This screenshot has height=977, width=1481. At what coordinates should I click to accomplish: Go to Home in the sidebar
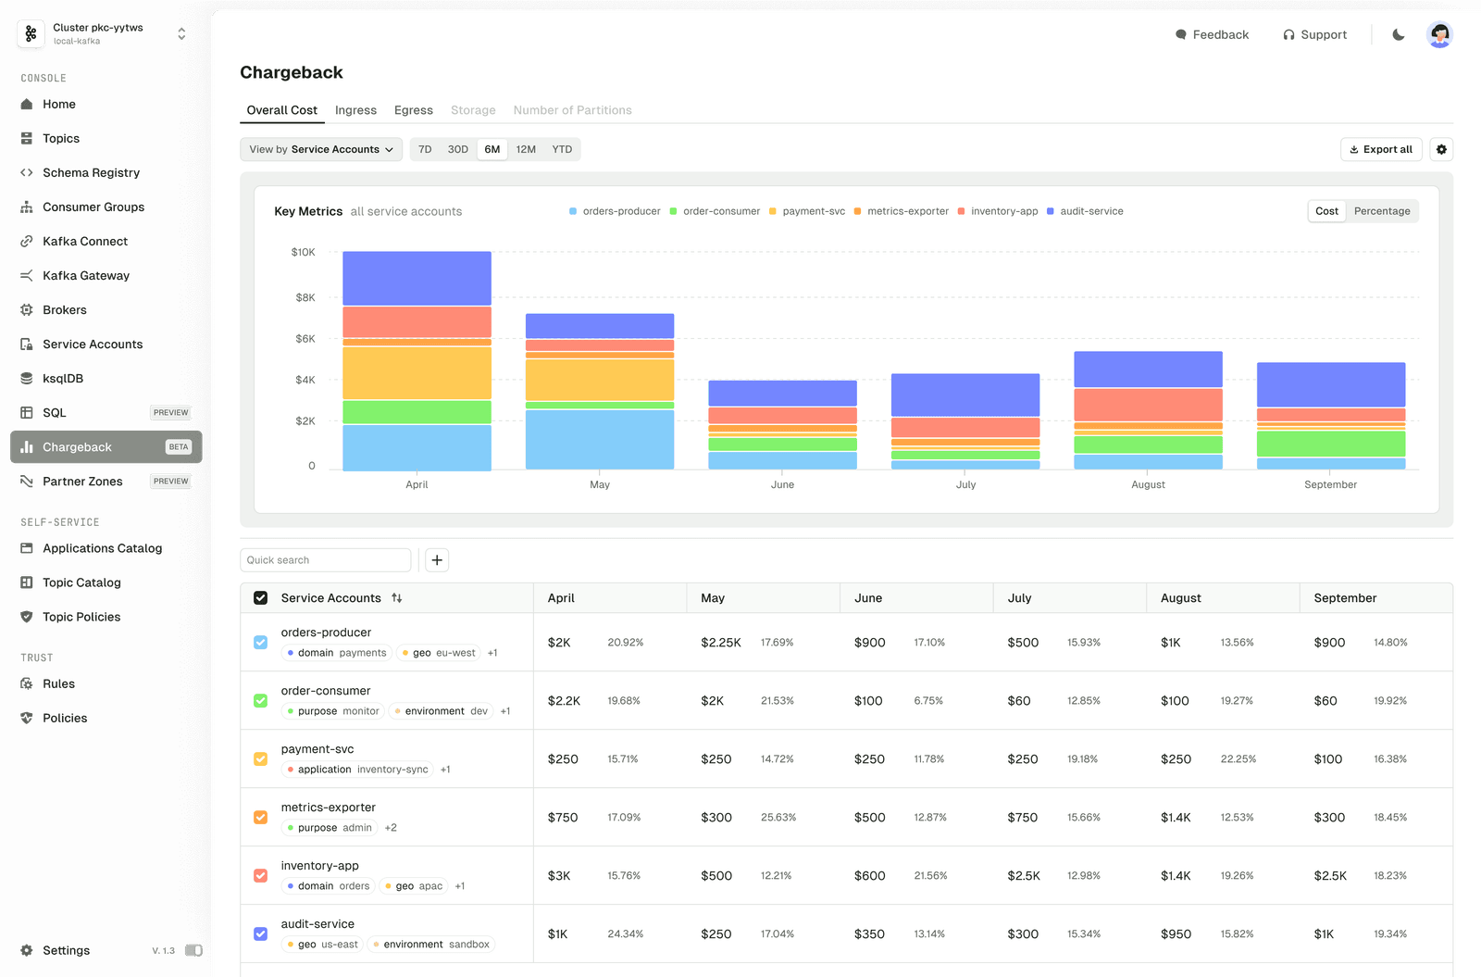click(x=59, y=105)
